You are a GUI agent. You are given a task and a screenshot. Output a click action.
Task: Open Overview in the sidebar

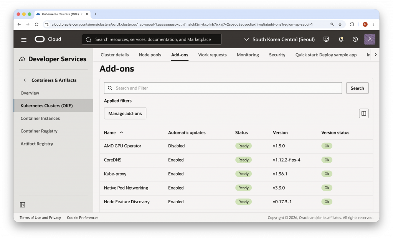point(30,93)
